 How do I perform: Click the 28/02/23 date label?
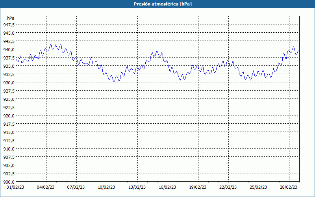pyautogui.click(x=289, y=188)
